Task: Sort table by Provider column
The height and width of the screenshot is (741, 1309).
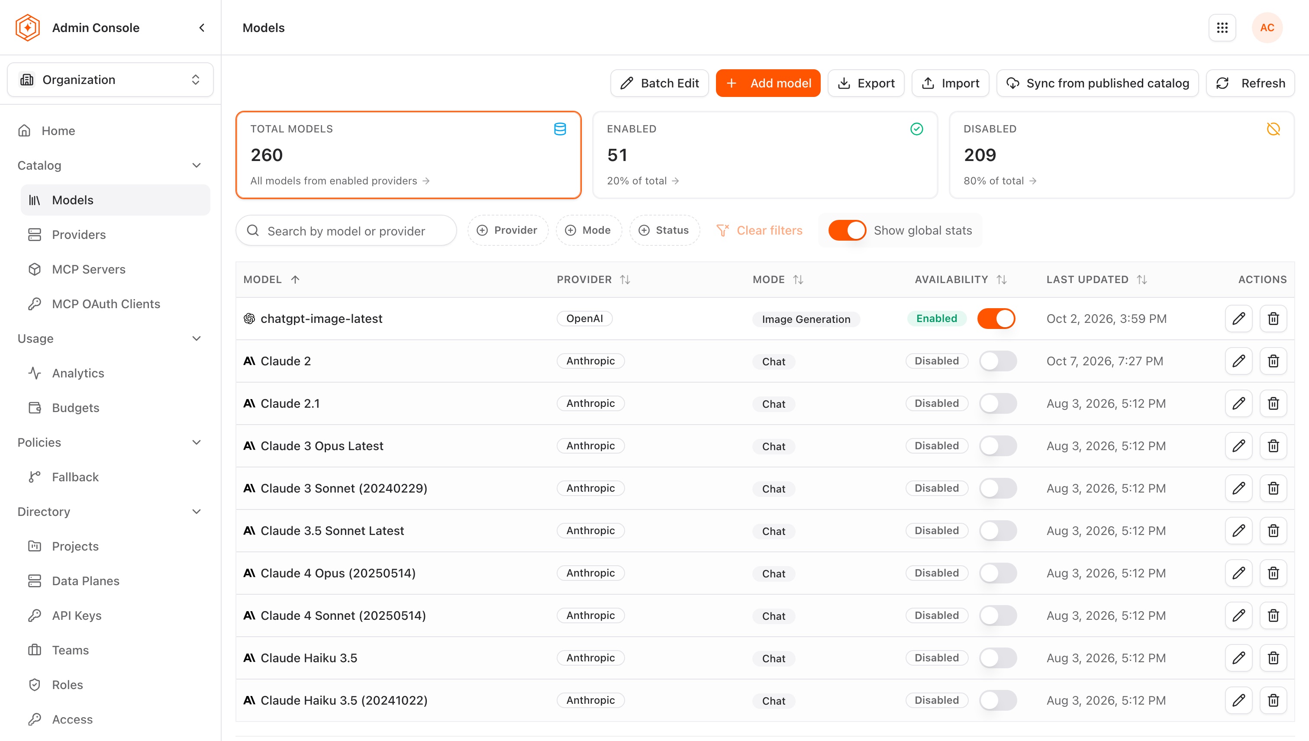Action: point(625,280)
